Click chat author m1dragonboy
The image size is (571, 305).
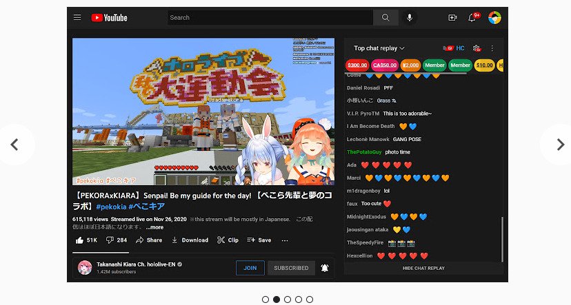(x=363, y=191)
